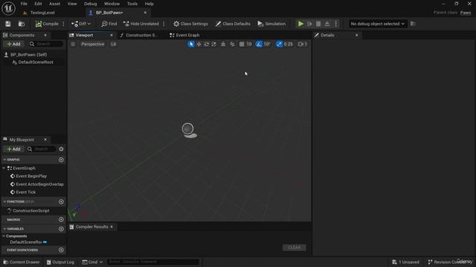Click the skip frame playback button
The image size is (476, 267).
click(x=309, y=24)
